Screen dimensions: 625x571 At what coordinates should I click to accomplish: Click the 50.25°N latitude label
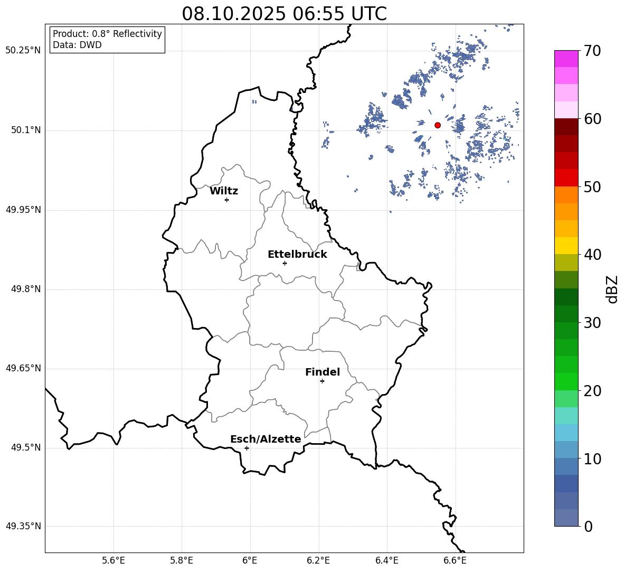(x=23, y=51)
